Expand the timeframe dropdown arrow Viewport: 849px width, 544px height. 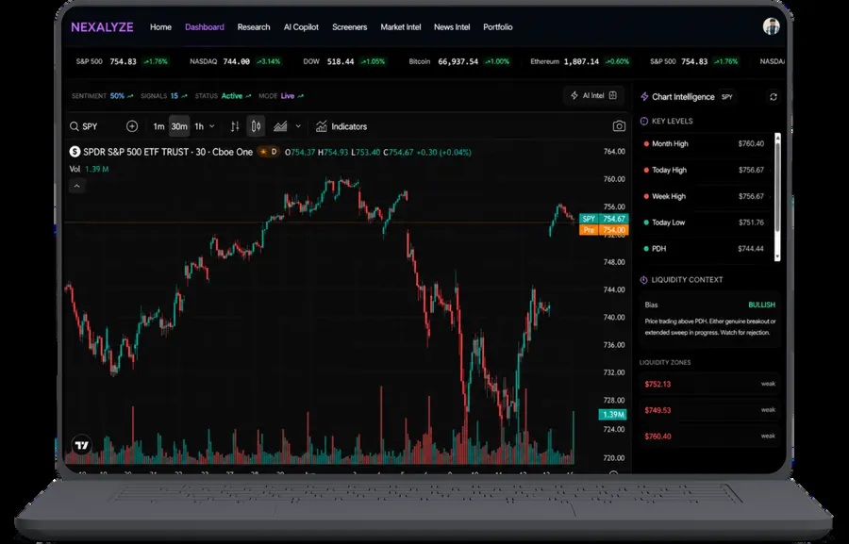(211, 126)
